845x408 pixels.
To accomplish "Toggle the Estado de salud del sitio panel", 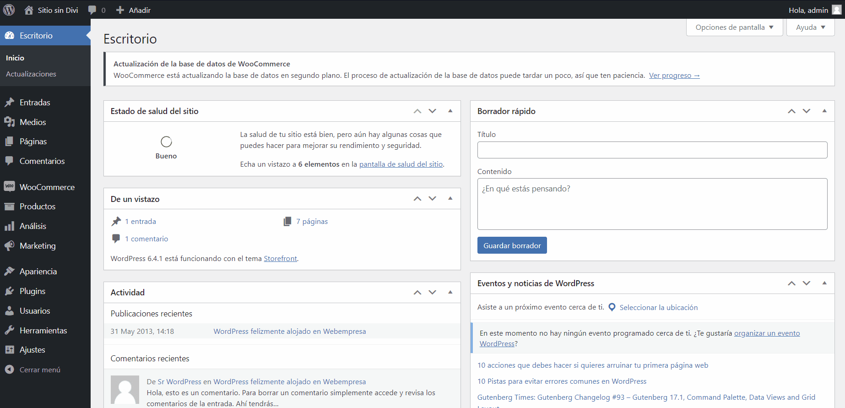I will click(x=450, y=111).
